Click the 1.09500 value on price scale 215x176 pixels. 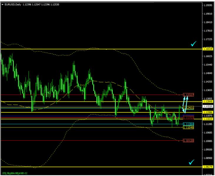[208, 150]
